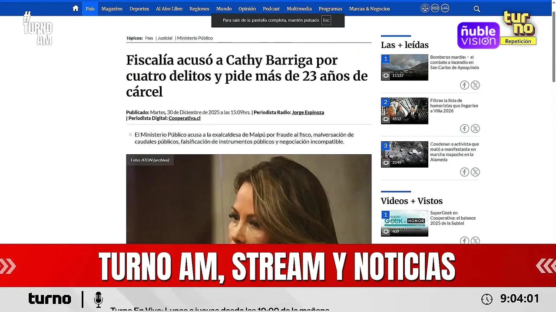Share Bomberos article on Facebook

tap(464, 85)
